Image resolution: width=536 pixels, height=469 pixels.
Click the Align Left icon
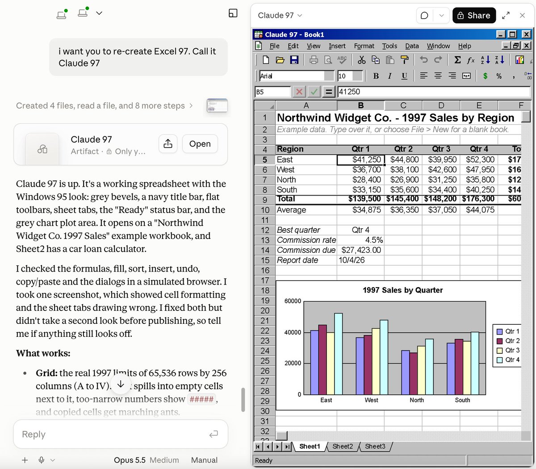coord(424,76)
